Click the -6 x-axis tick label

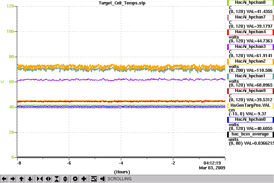pos(69,163)
